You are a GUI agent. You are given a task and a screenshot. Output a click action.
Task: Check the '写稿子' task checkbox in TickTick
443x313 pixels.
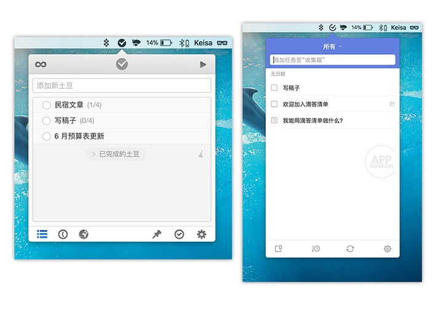274,87
